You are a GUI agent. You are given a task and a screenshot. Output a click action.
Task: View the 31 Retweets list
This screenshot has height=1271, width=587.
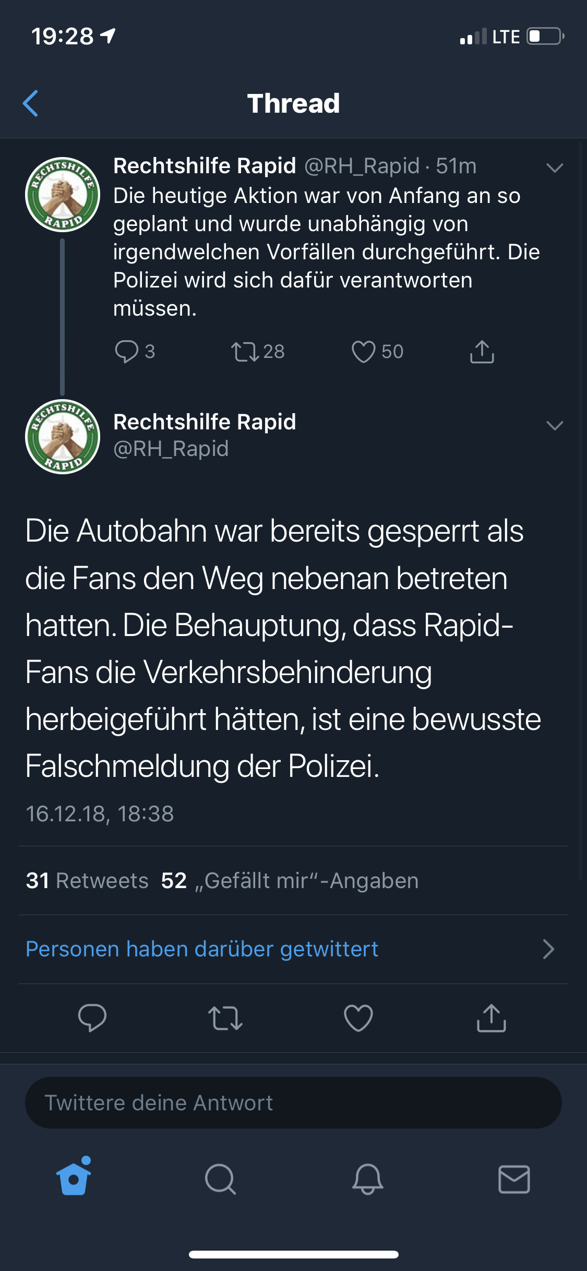coord(87,881)
